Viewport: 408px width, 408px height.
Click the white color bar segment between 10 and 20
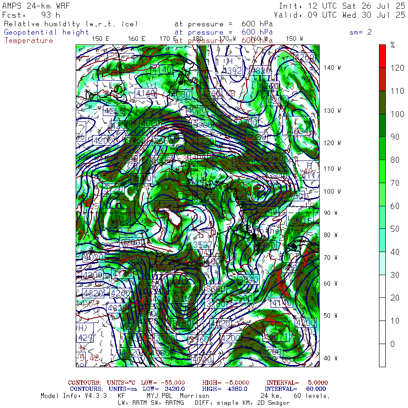[382, 309]
